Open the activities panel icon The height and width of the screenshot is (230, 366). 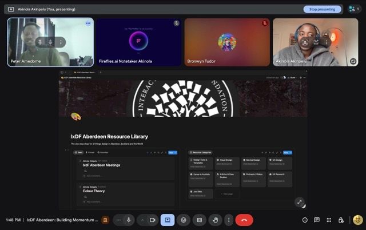(x=329, y=220)
